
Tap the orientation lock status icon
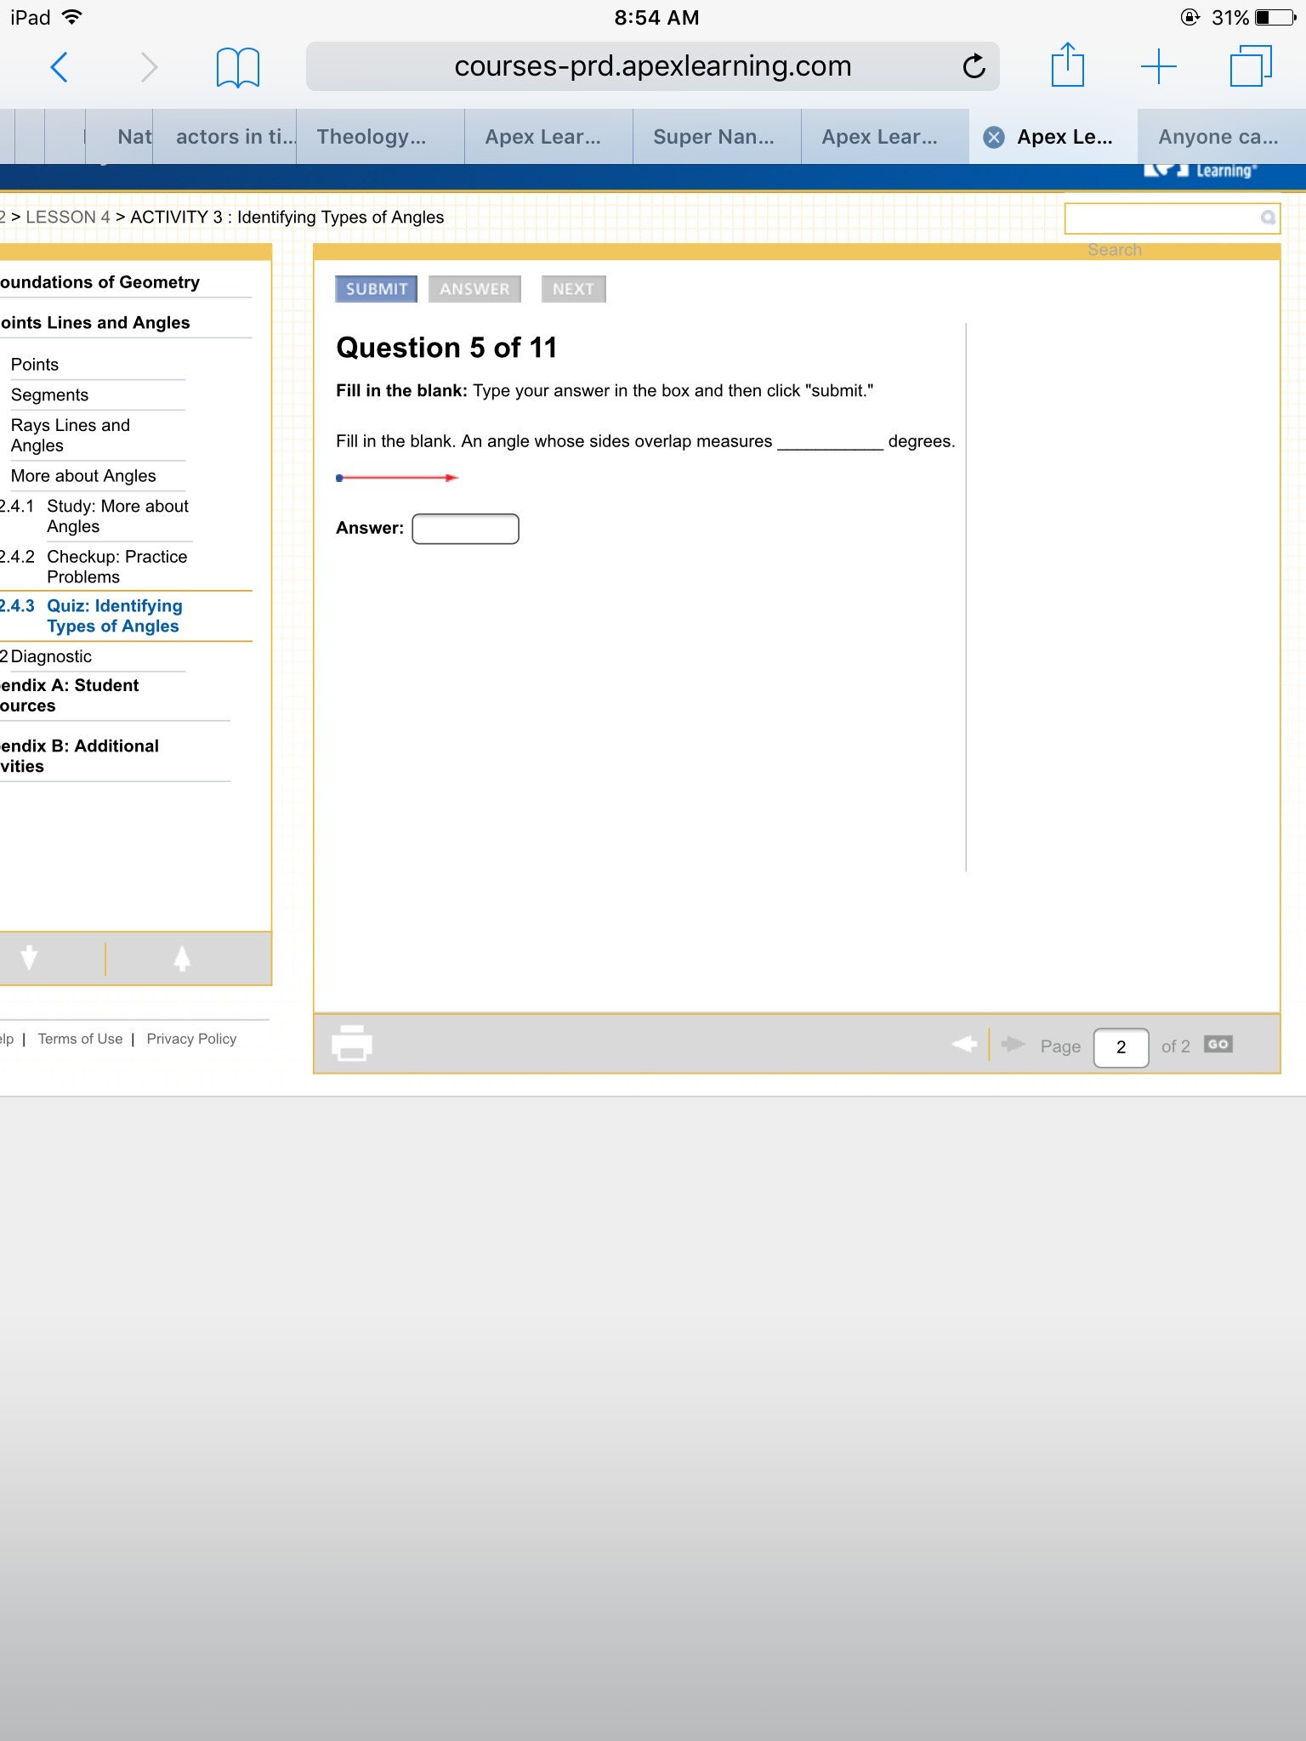(x=1190, y=17)
